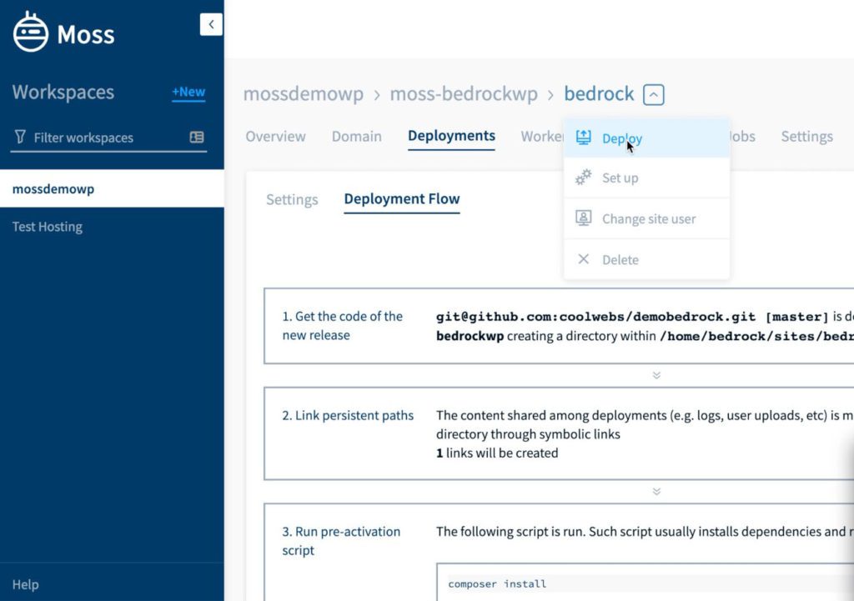Click the Moss robot logo
This screenshot has height=601, width=854.
coord(30,33)
